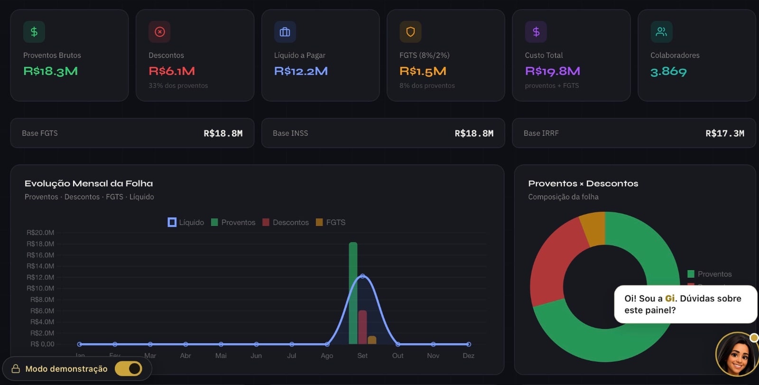759x385 pixels.
Task: Select the Base FGTS summary row
Action: (x=132, y=133)
